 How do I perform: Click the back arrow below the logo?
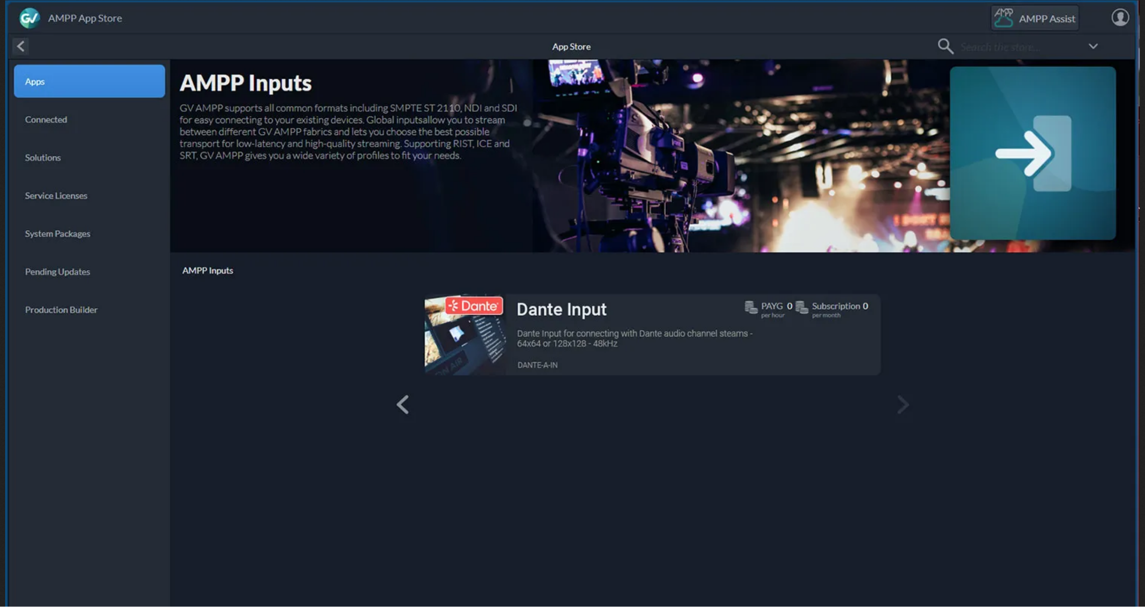[20, 46]
